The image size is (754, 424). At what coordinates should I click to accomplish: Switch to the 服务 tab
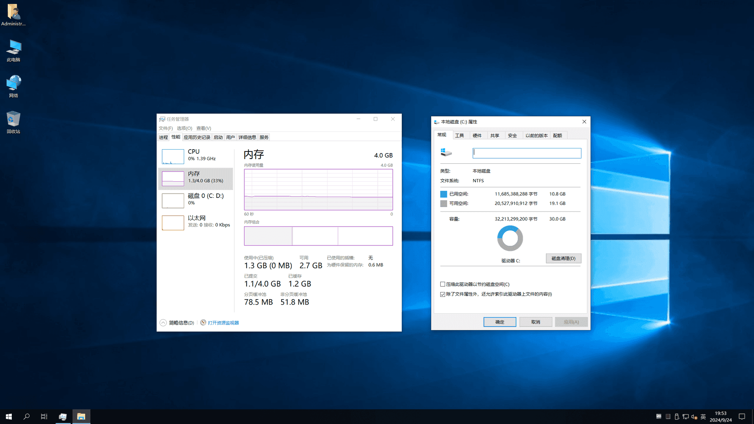point(264,137)
